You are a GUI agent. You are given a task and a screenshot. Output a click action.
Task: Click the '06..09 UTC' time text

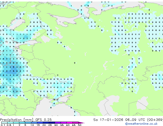(x=135, y=120)
